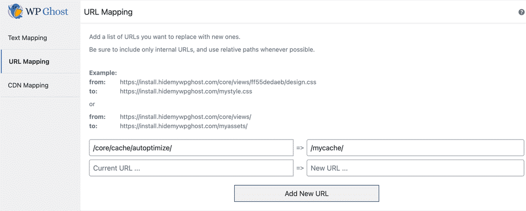Screen dimensions: 526x211
Task: Click the URL Mapping page heading
Action: click(108, 12)
